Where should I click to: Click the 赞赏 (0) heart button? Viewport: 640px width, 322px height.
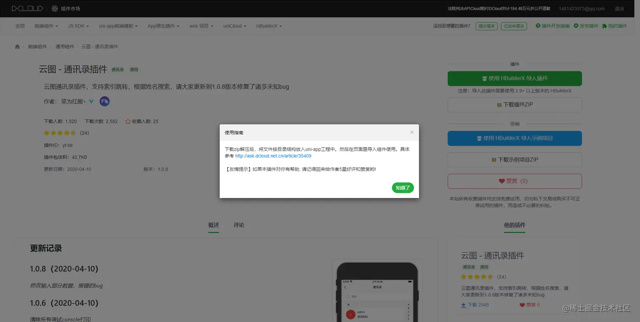tap(515, 181)
